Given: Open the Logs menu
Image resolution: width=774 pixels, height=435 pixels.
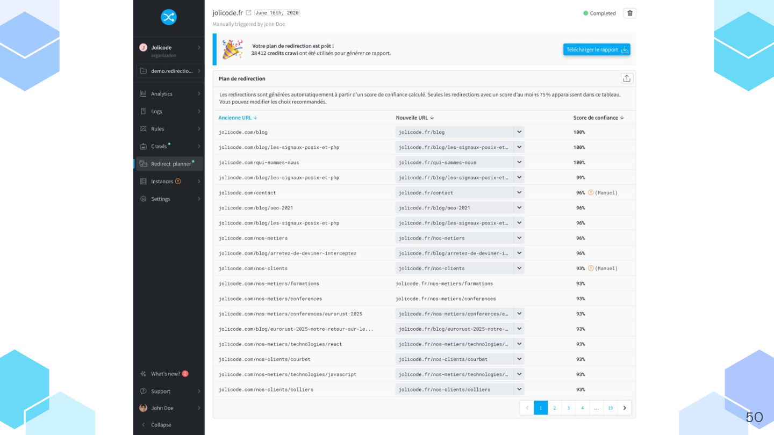Looking at the screenshot, I should 169,111.
